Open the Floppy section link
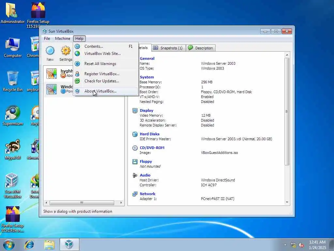 (146, 161)
